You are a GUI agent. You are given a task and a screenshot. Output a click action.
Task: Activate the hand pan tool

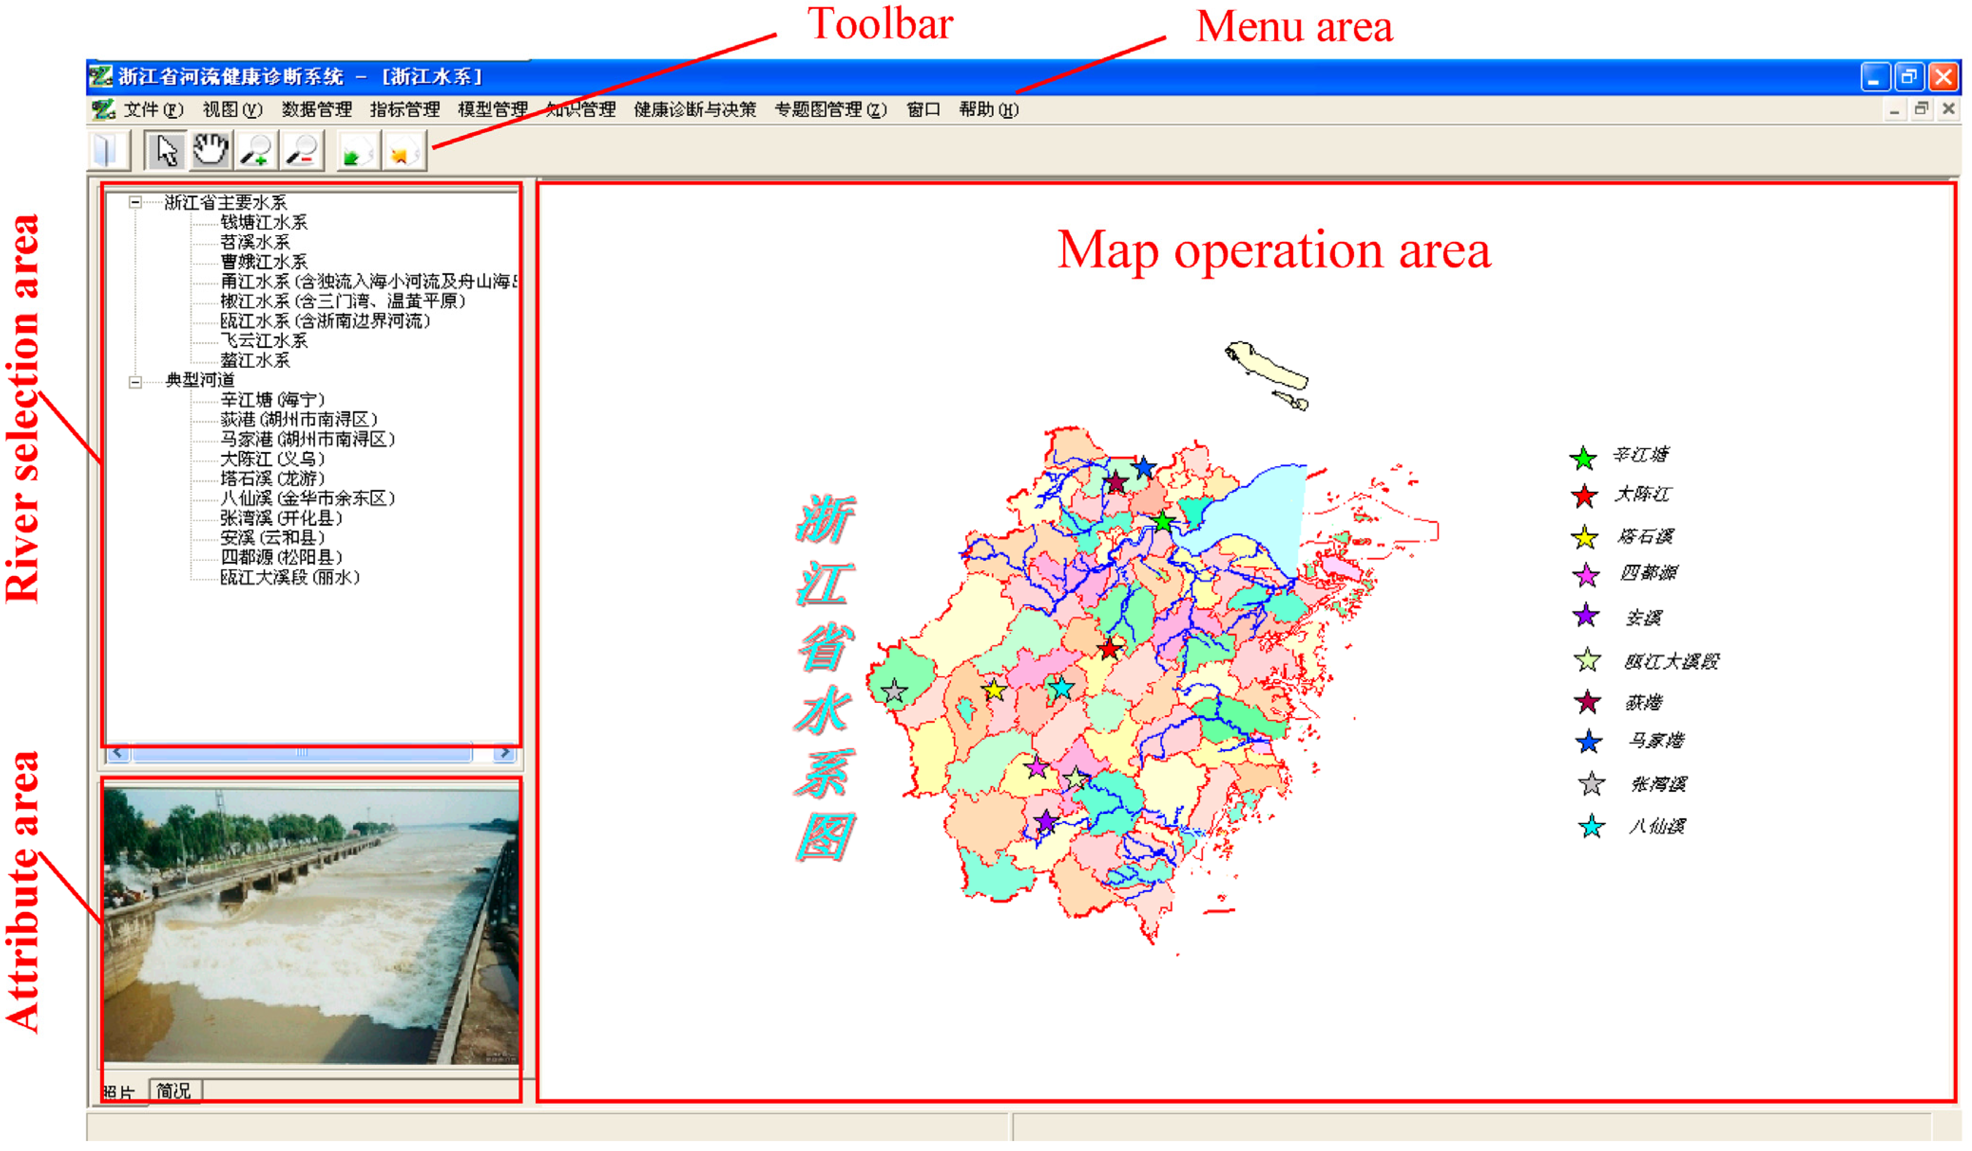(211, 149)
